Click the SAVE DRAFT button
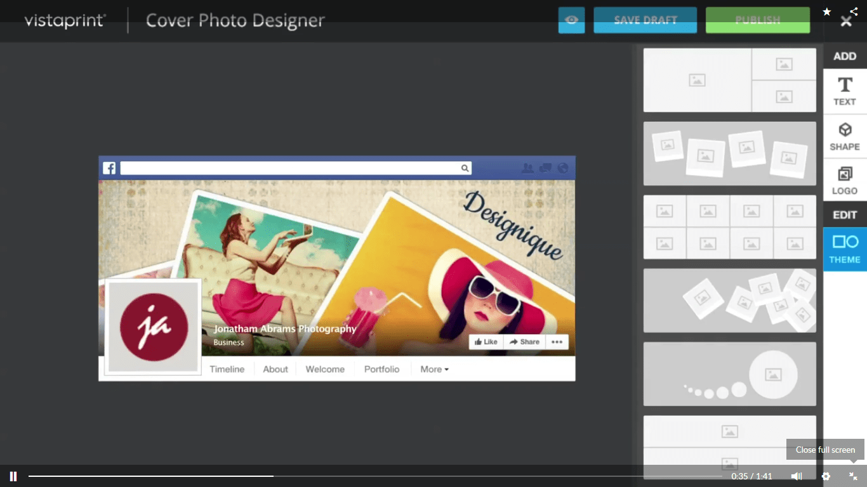The image size is (867, 487). (645, 20)
